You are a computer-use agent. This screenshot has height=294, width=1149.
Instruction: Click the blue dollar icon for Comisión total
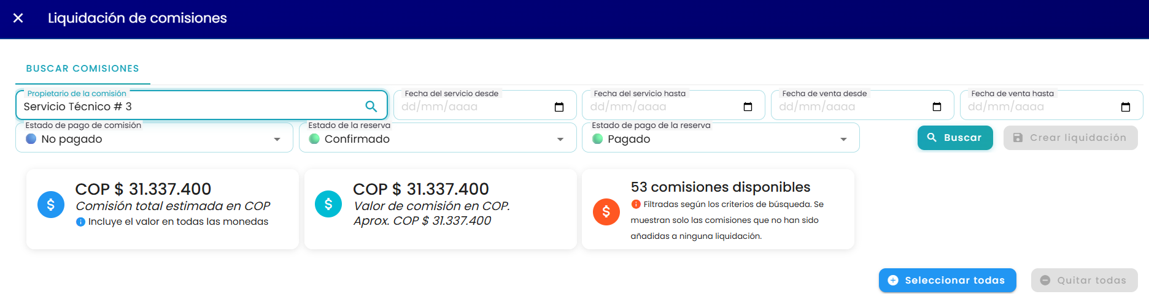point(51,205)
